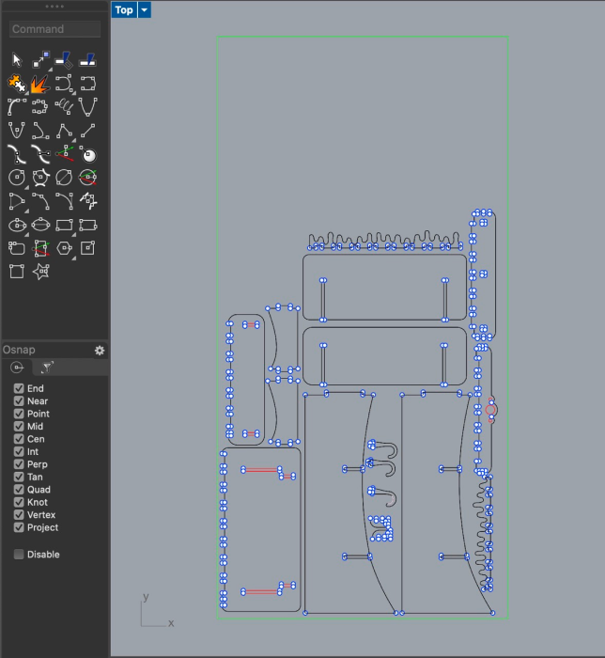
Task: Click the Top viewport title label
Action: [124, 10]
